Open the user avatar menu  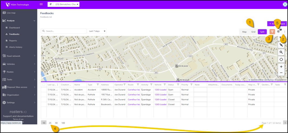(285, 5)
